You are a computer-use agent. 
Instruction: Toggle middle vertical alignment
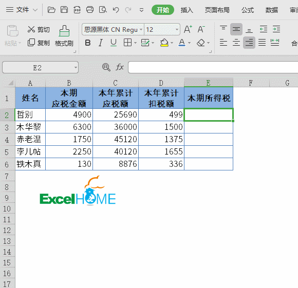[236, 29]
